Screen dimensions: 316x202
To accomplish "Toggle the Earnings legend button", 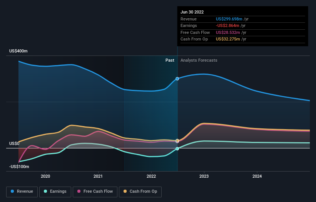I will coord(55,192).
